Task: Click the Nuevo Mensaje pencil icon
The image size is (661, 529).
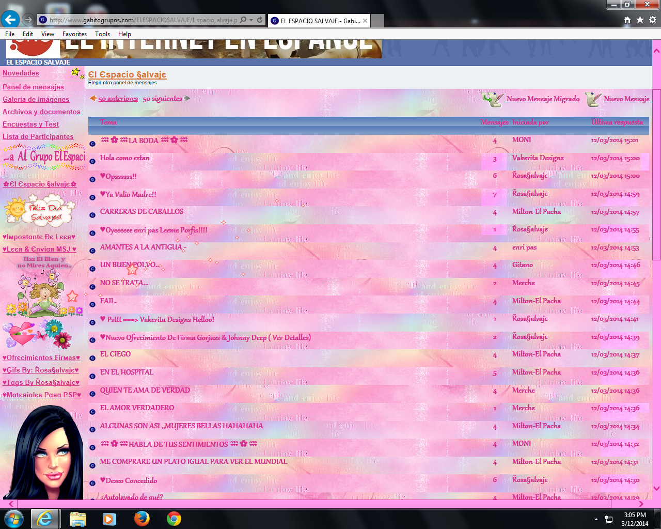Action: click(x=592, y=99)
